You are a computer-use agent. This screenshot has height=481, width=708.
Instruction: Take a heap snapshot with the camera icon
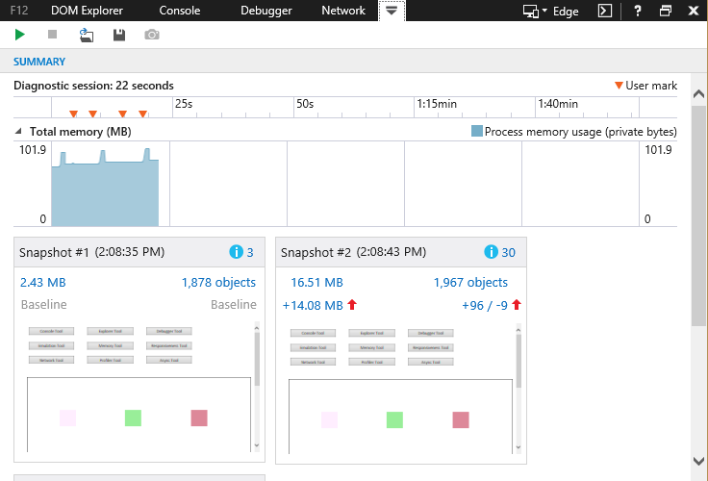coord(152,35)
